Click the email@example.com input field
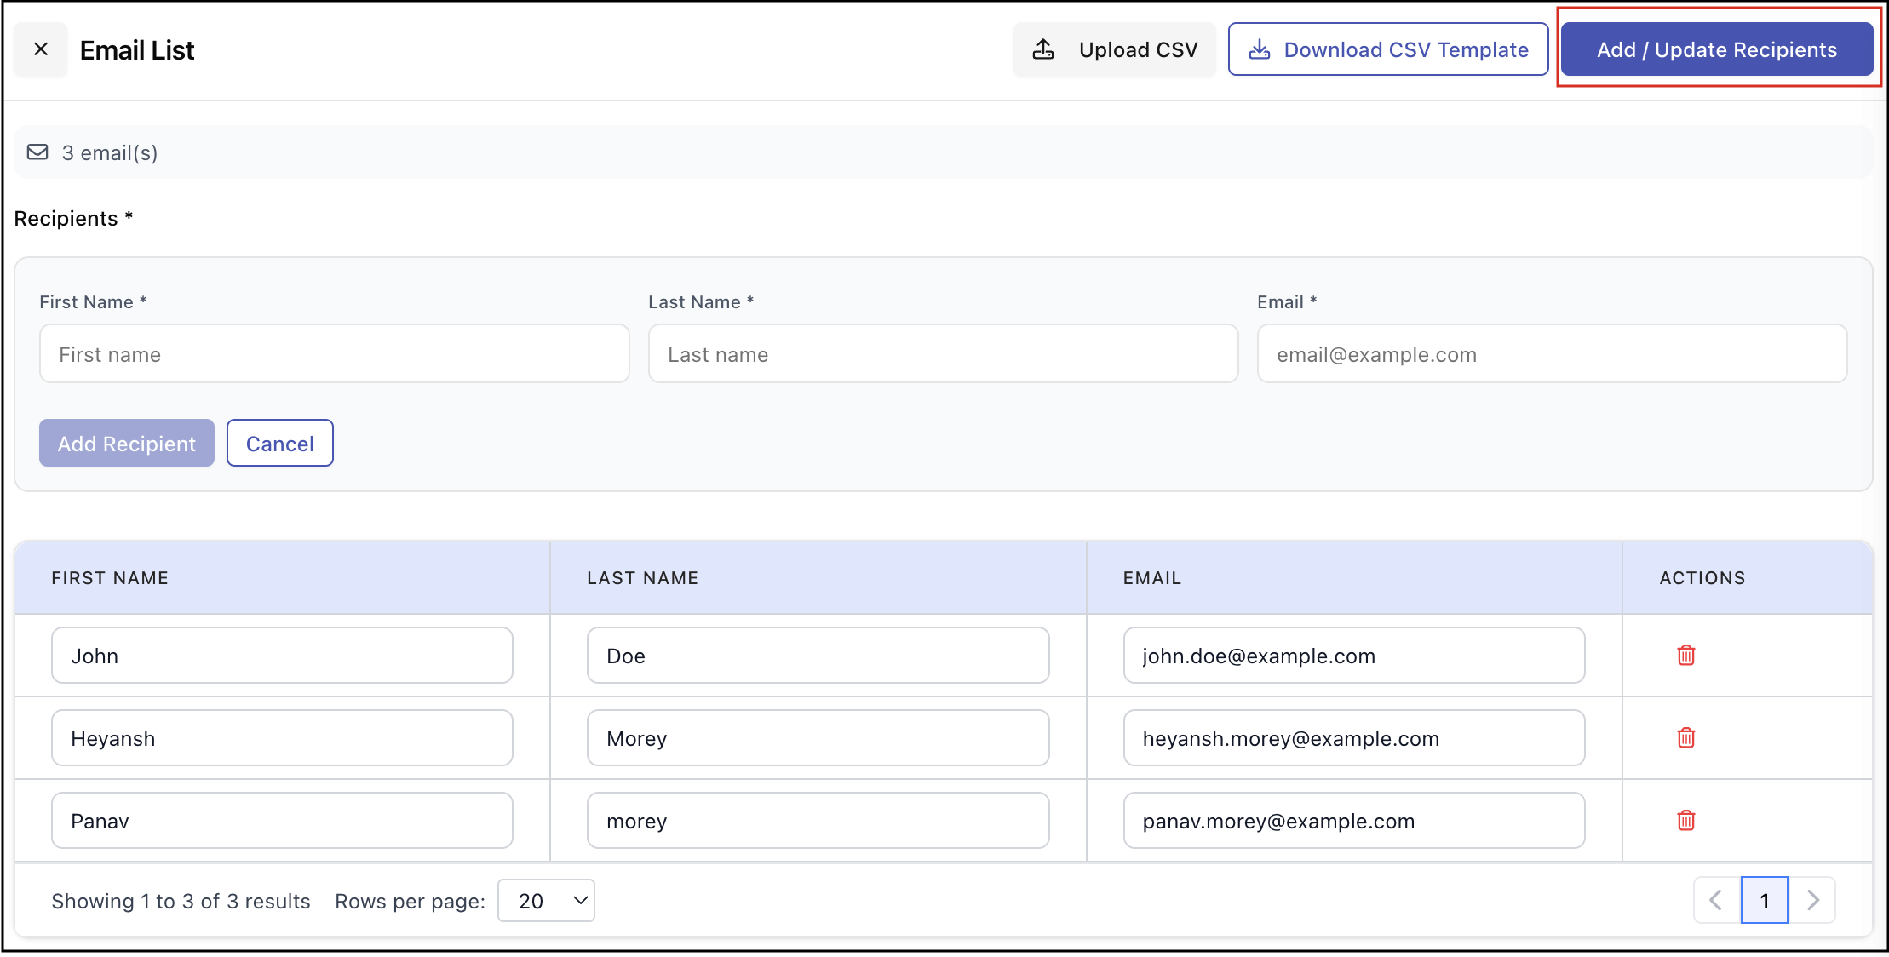Screen dimensions: 1889x957 tap(1552, 354)
